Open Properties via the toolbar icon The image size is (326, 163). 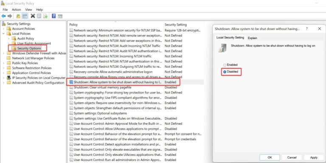[39, 16]
